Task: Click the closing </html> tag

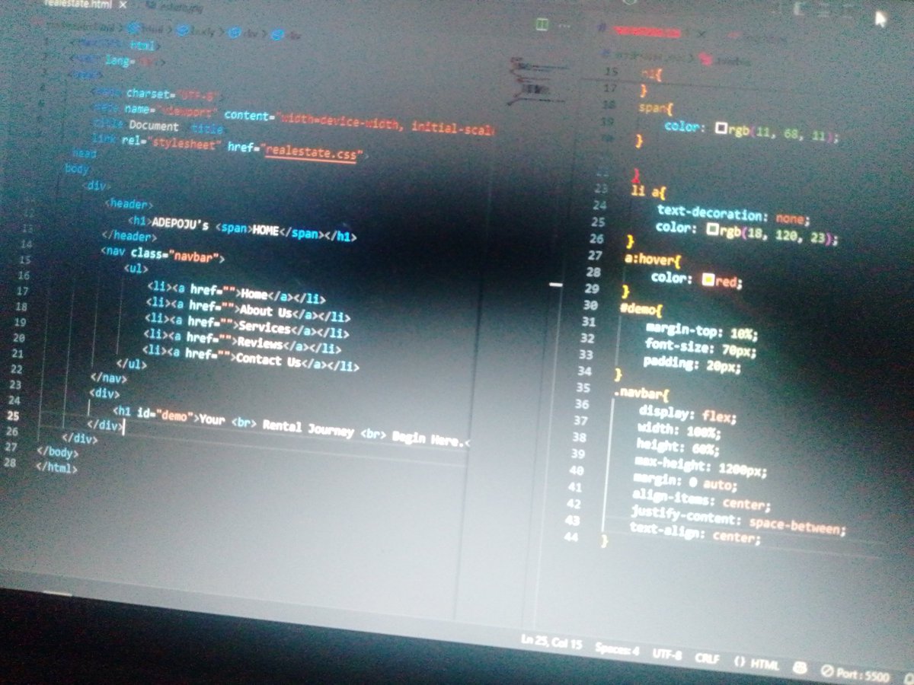Action: tap(56, 467)
